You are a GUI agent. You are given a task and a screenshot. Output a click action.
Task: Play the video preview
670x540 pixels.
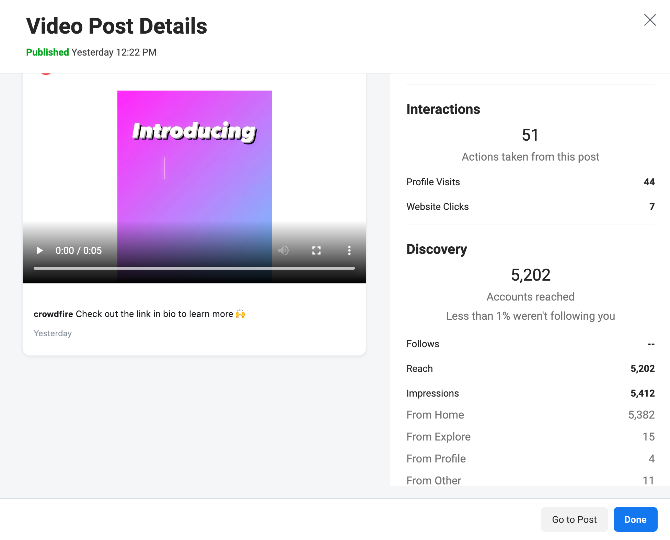click(x=39, y=250)
